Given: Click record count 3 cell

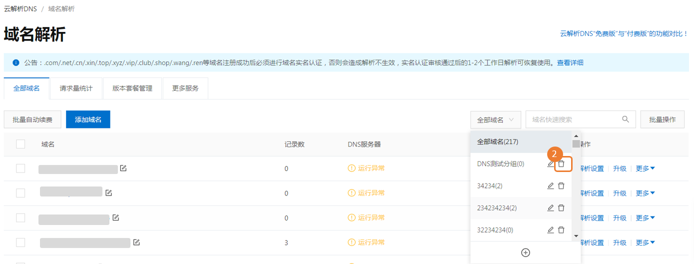Looking at the screenshot, I should 286,242.
